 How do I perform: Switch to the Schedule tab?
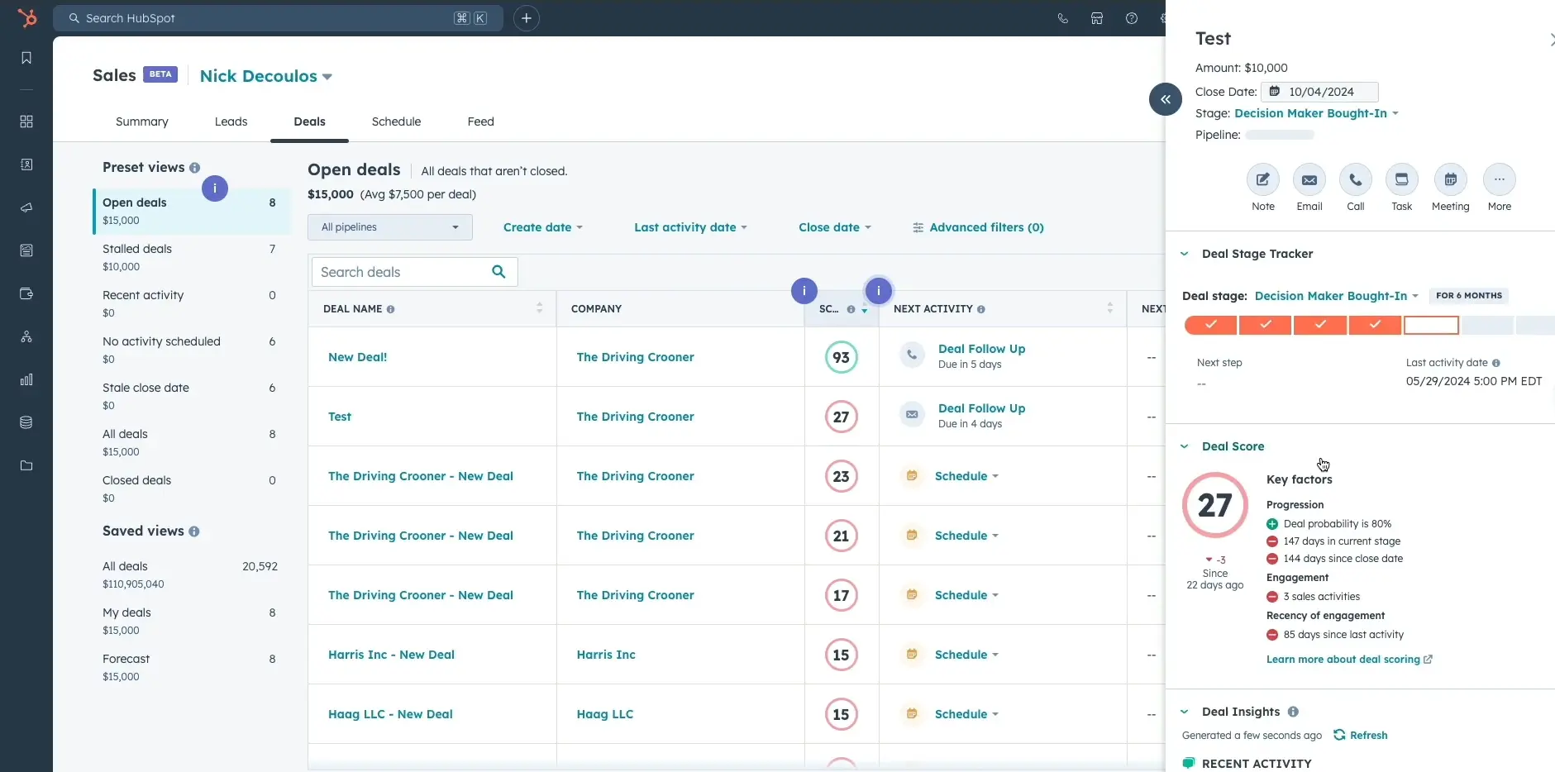pyautogui.click(x=396, y=122)
